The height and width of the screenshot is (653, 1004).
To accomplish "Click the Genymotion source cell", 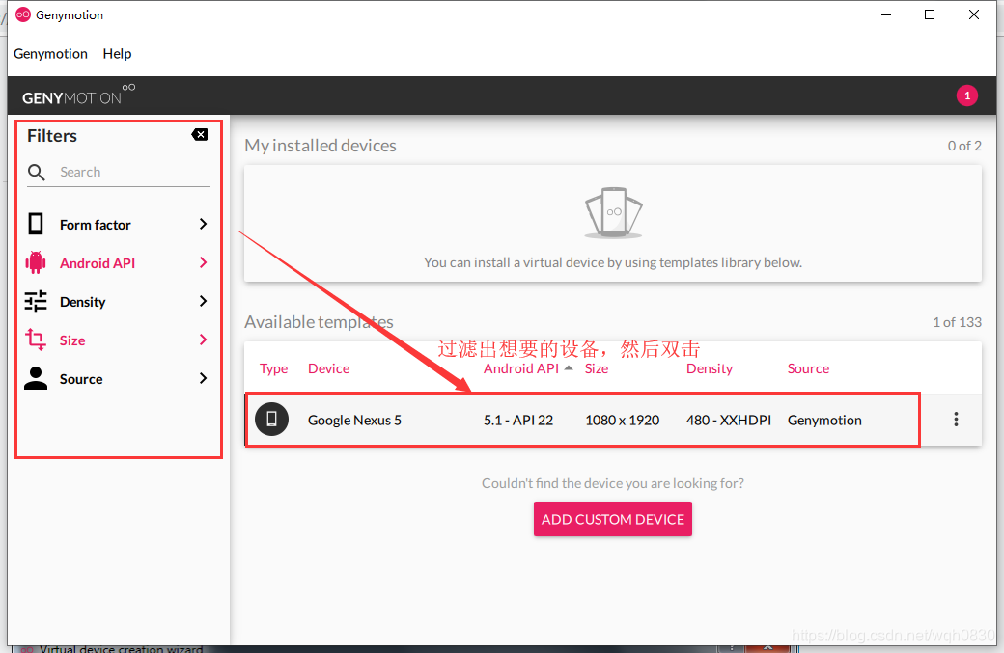I will (824, 421).
